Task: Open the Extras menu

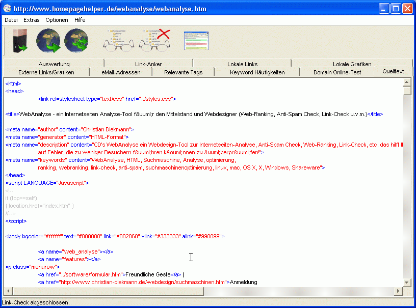Action: (x=31, y=20)
